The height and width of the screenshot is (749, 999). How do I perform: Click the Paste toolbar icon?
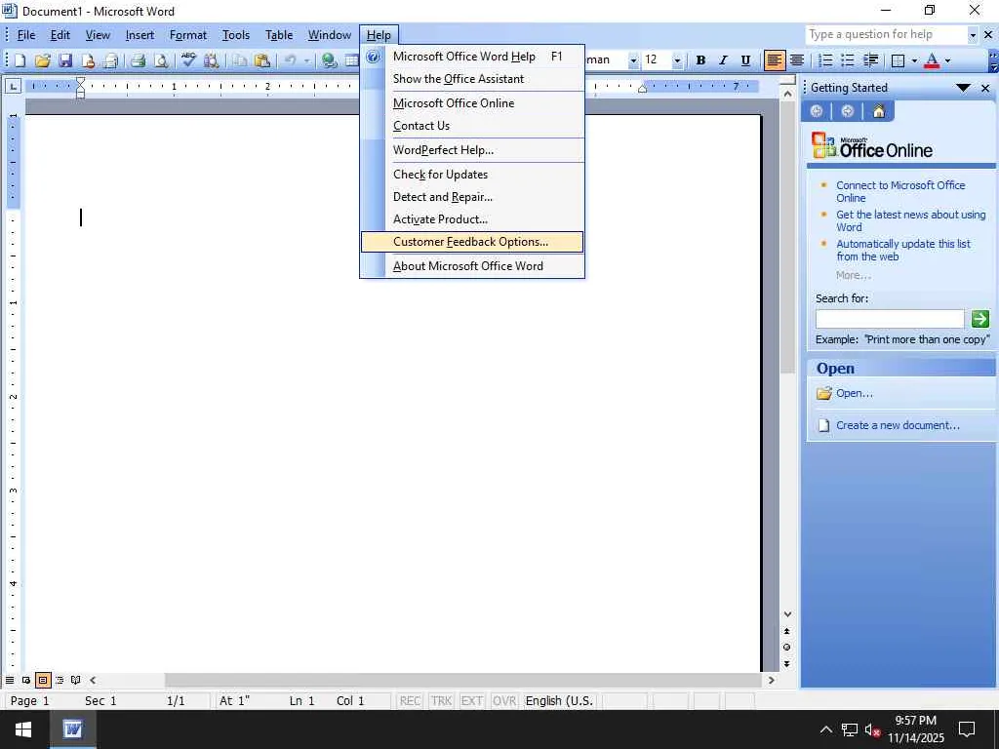point(261,60)
